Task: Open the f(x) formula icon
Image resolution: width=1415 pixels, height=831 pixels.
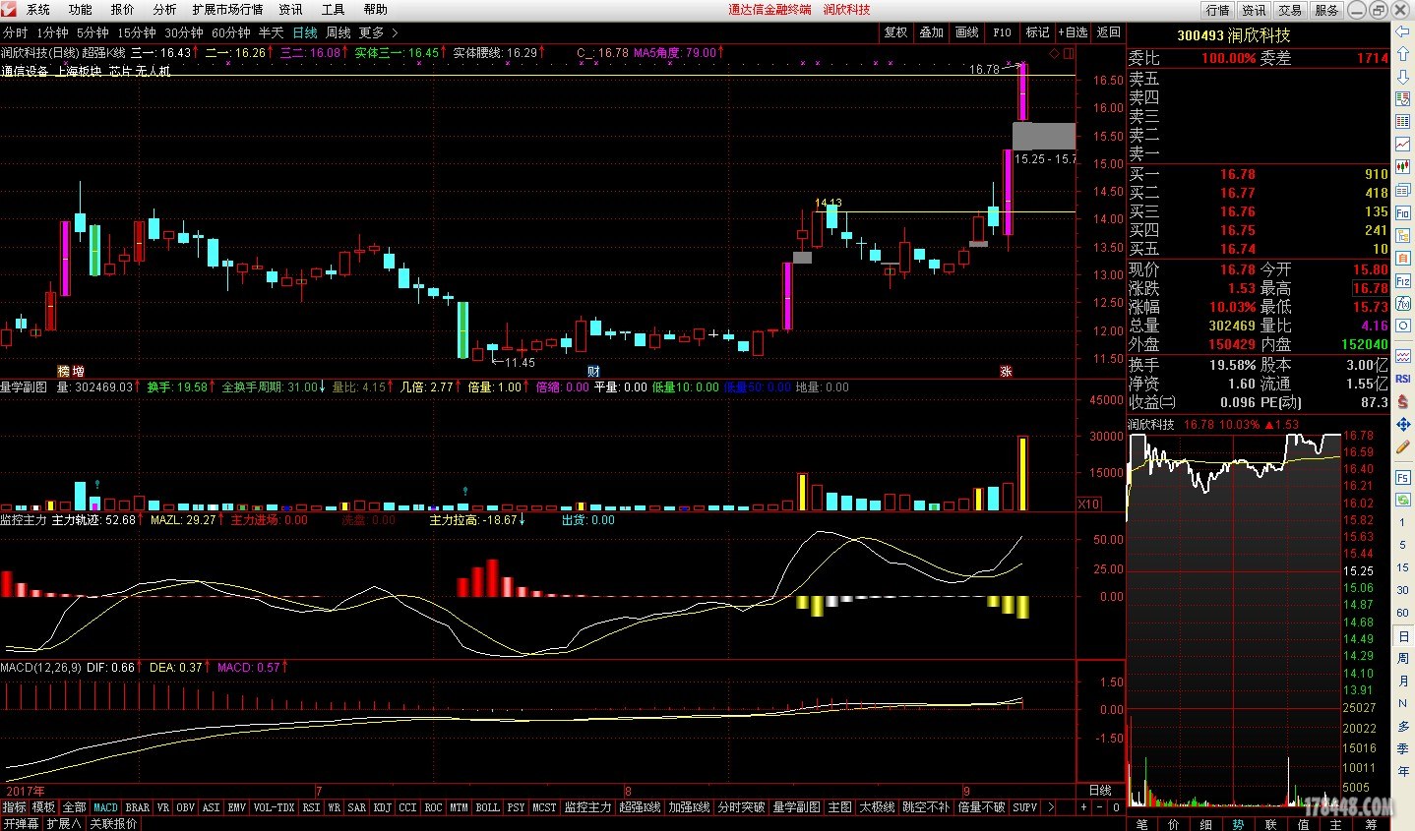Action: pos(1402,303)
